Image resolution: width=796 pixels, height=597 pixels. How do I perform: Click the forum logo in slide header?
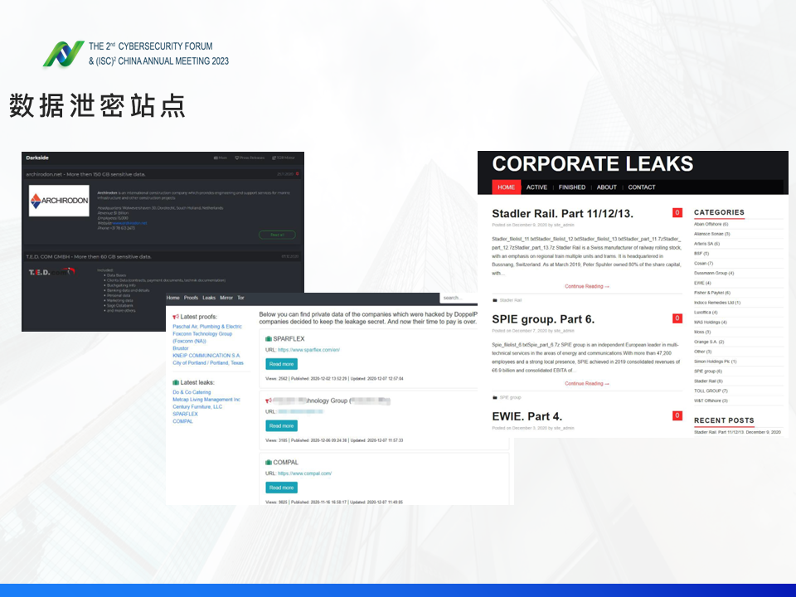[63, 53]
